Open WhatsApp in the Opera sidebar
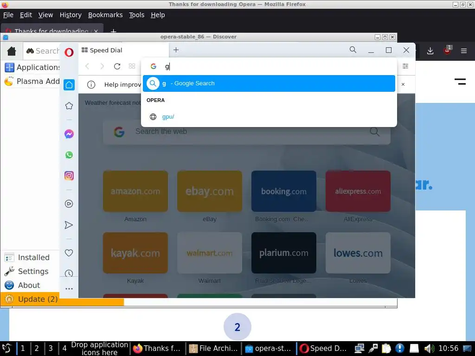 (x=69, y=155)
